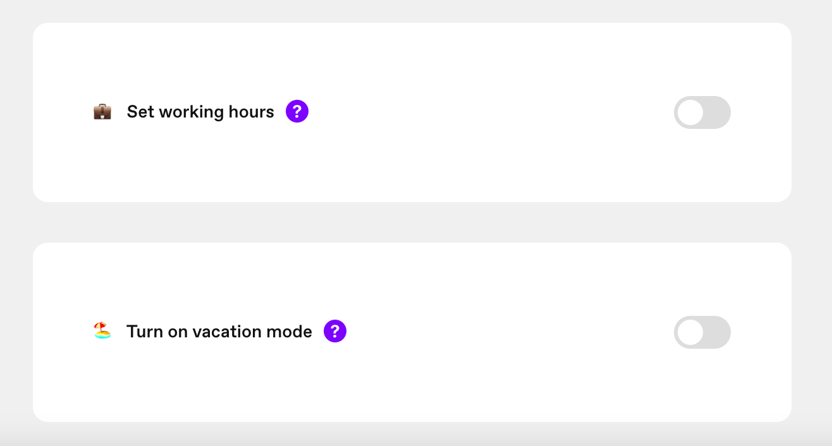Click the white knob of working hours switch
Image resolution: width=832 pixels, height=446 pixels.
(x=690, y=112)
